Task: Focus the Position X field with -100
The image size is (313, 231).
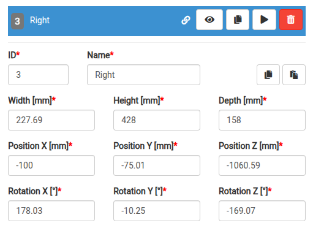Action: click(51, 165)
